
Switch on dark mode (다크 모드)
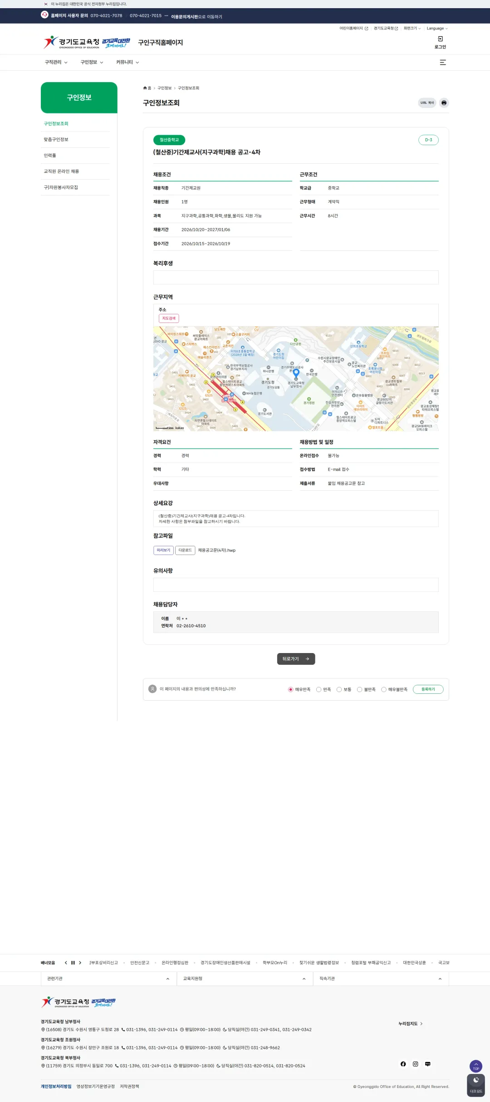(x=476, y=1085)
